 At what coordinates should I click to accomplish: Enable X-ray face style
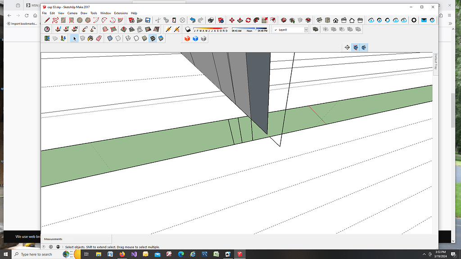pos(109,38)
